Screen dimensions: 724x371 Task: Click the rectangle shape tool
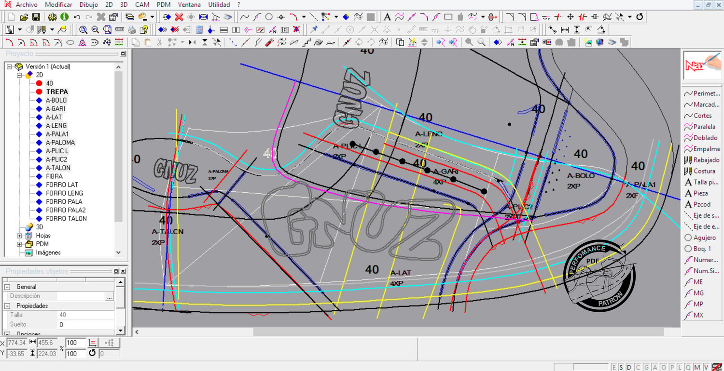448,17
